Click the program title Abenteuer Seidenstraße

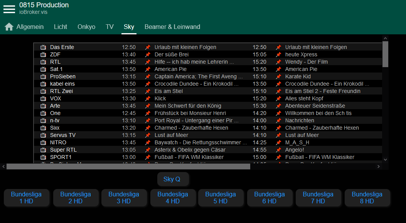pos(315,106)
